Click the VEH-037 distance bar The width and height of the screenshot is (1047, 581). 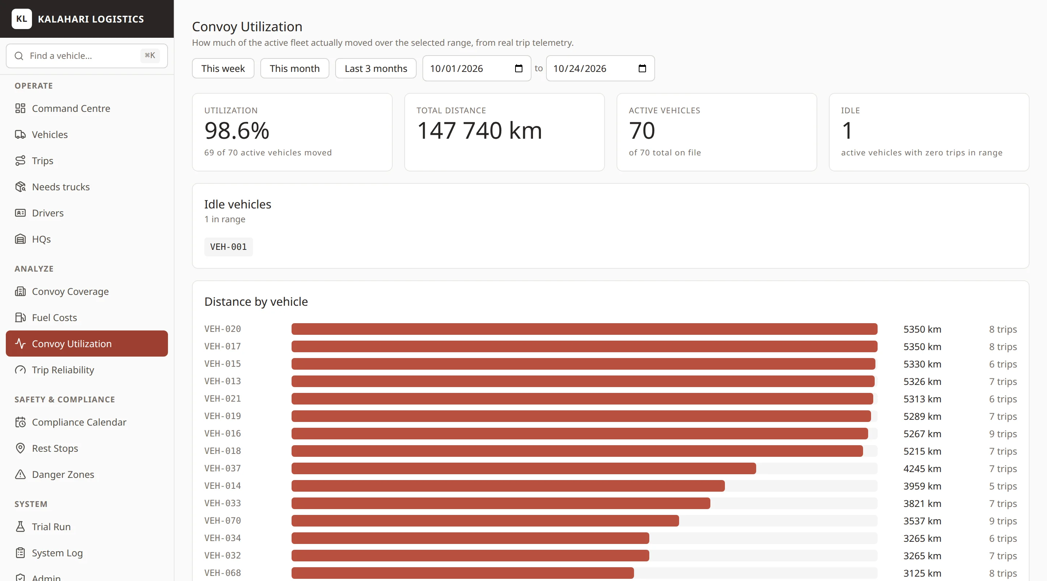tap(523, 468)
